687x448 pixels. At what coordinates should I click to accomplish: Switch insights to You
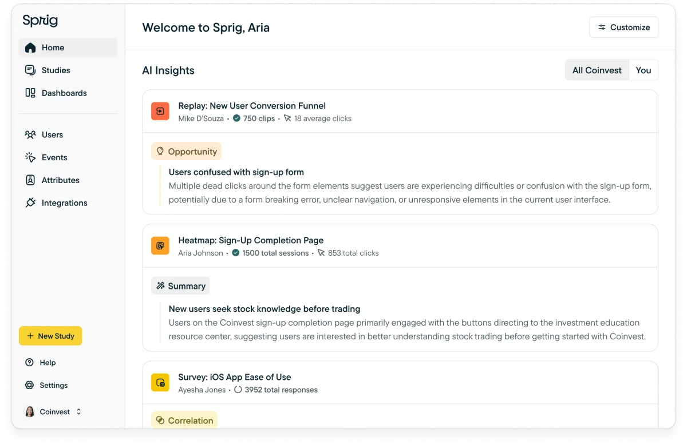point(643,70)
